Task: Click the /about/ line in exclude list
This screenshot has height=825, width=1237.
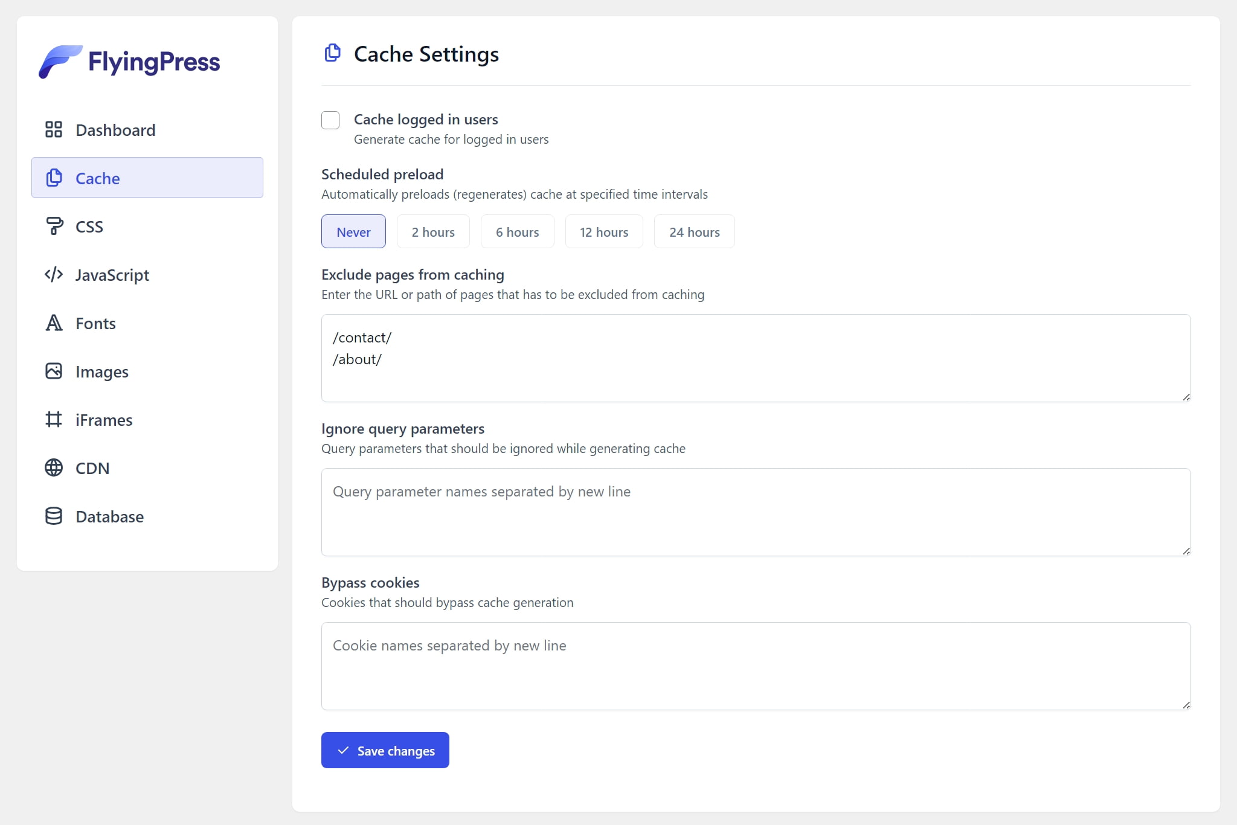Action: point(357,359)
